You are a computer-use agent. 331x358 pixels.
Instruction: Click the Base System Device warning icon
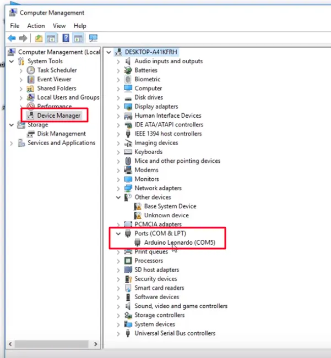tap(138, 206)
